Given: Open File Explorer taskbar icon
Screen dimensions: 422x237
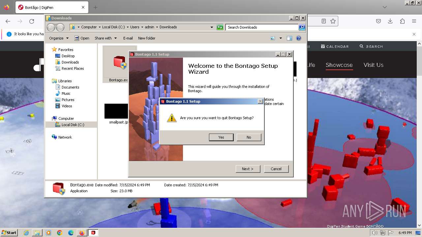Looking at the screenshot, I should point(37,233).
